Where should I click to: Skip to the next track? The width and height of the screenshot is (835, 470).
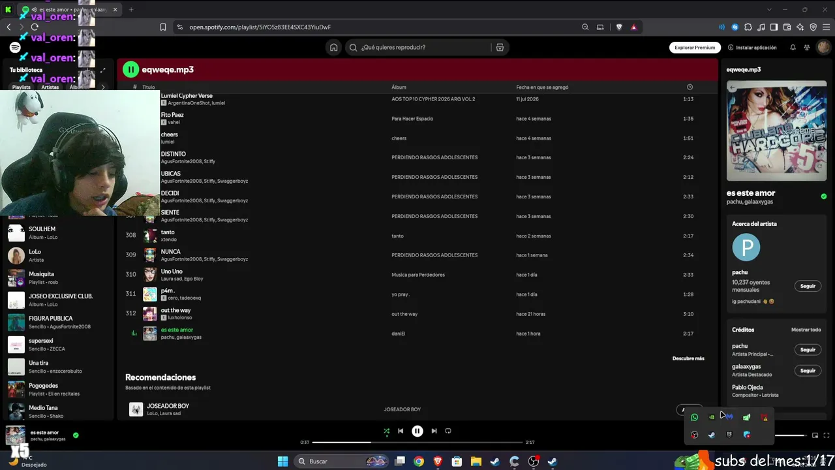pyautogui.click(x=434, y=431)
